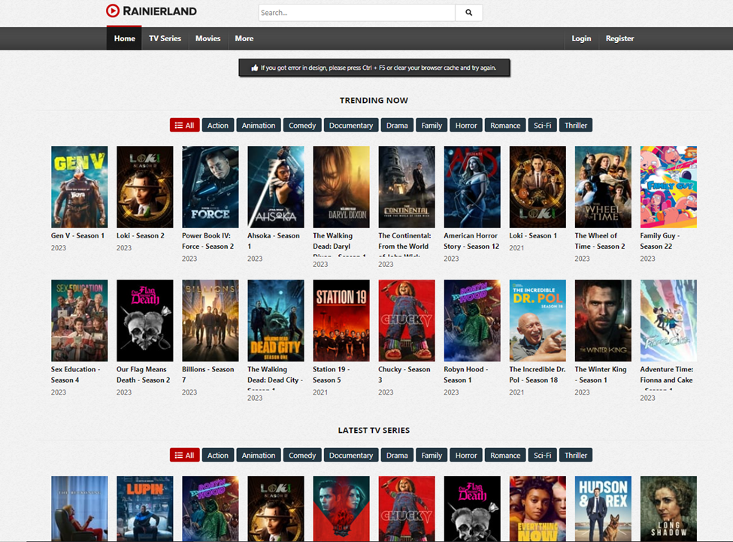Open The Incredible Dr. Pol poster

click(538, 320)
